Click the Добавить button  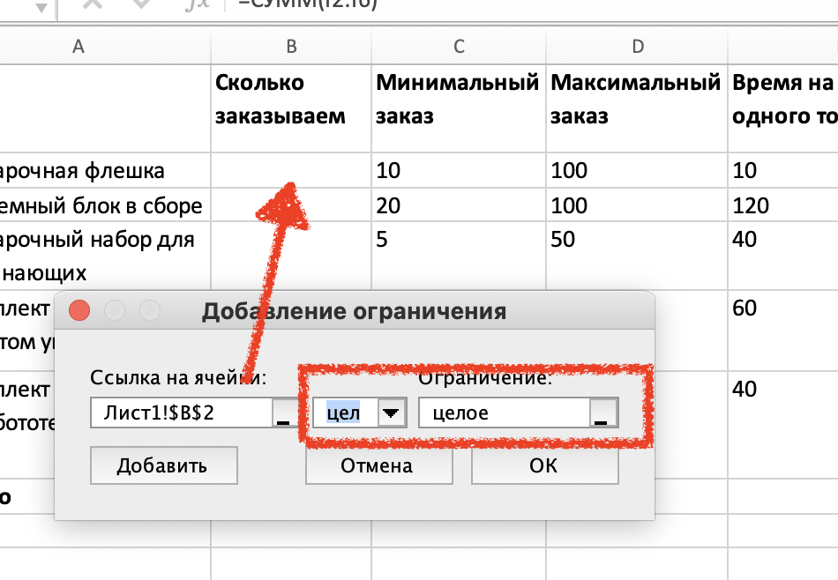point(163,465)
